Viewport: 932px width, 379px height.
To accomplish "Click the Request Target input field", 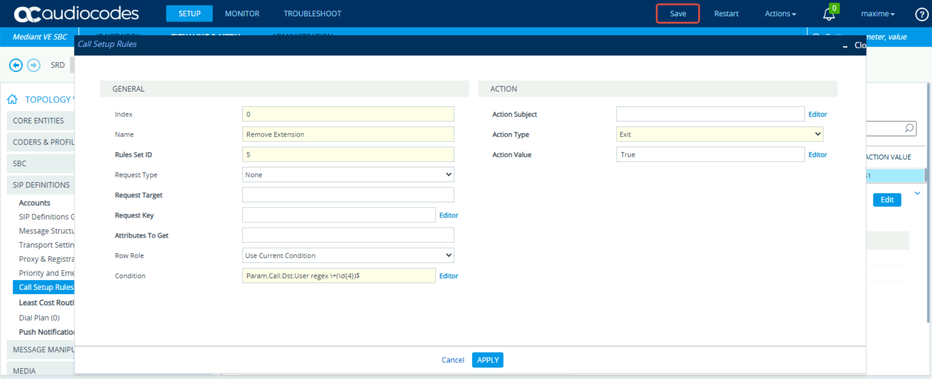I will [348, 195].
